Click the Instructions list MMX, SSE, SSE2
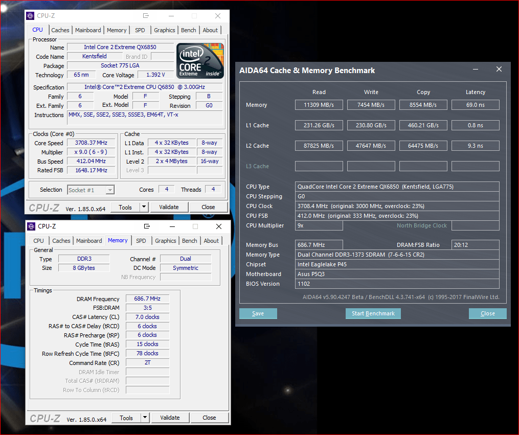Viewport: 519px width, 435px height. click(145, 118)
